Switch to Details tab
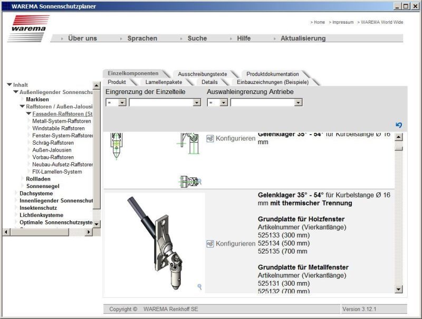 (209, 82)
